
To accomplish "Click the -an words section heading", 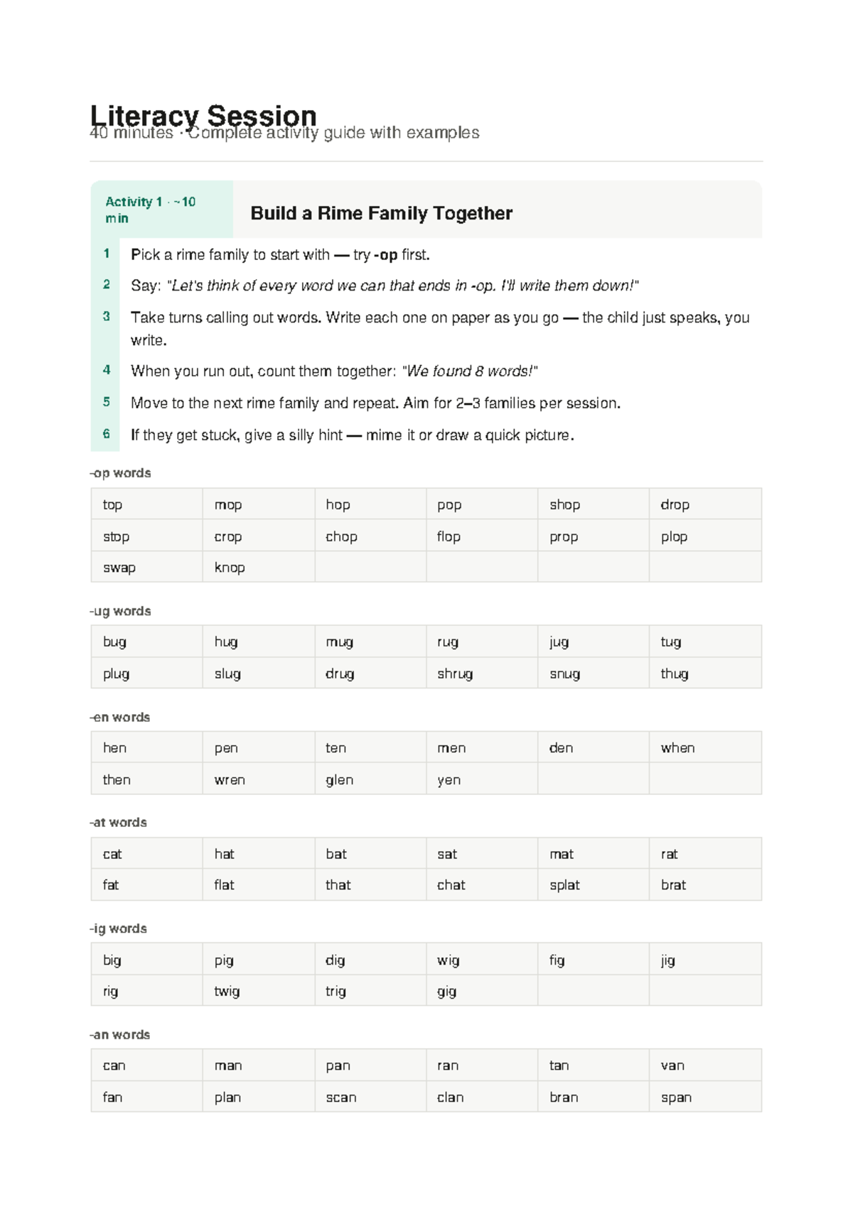I will point(119,1034).
